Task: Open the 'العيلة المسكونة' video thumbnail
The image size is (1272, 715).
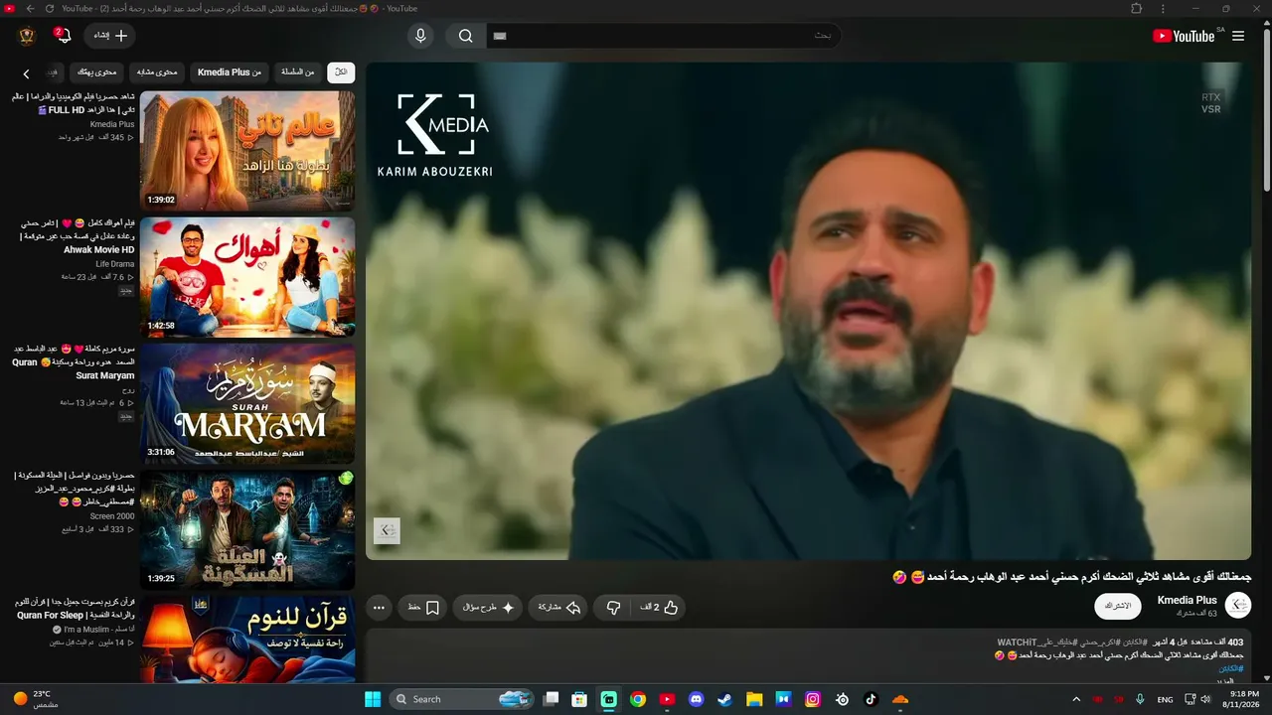Action: tap(247, 529)
